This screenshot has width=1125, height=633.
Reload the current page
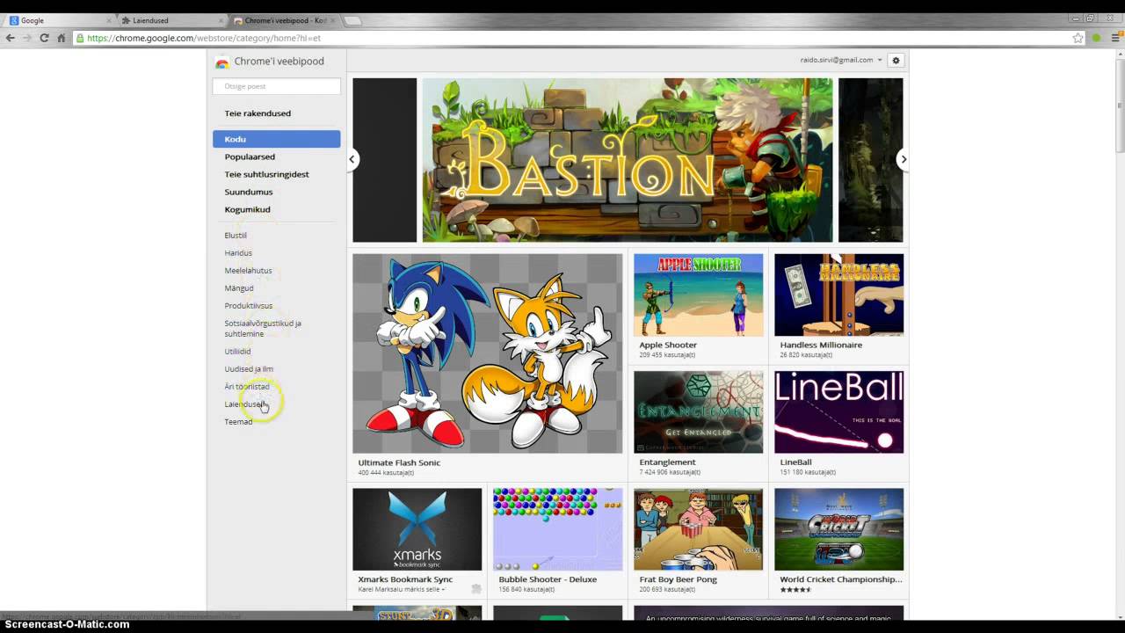pyautogui.click(x=44, y=38)
